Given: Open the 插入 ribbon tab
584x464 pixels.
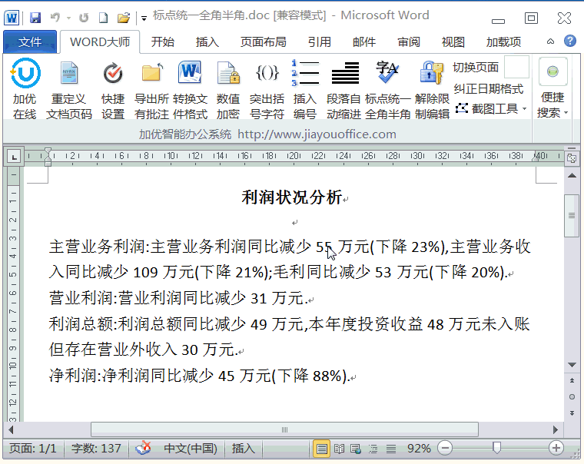Looking at the screenshot, I should click(x=207, y=41).
